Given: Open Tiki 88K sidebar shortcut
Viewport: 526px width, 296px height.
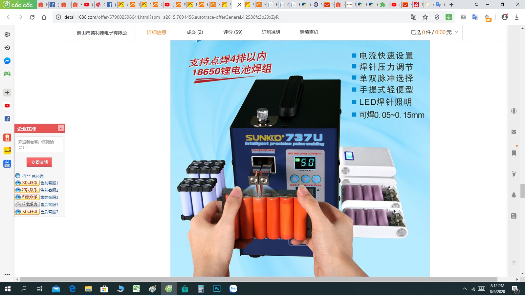Looking at the screenshot, I should [7, 164].
